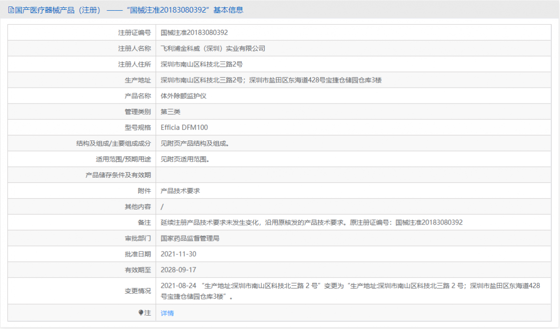Select the expiry date 2028-09-17 cell
Image resolution: width=560 pixels, height=329 pixels.
tap(178, 270)
